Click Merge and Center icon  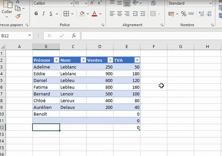coord(153,13)
